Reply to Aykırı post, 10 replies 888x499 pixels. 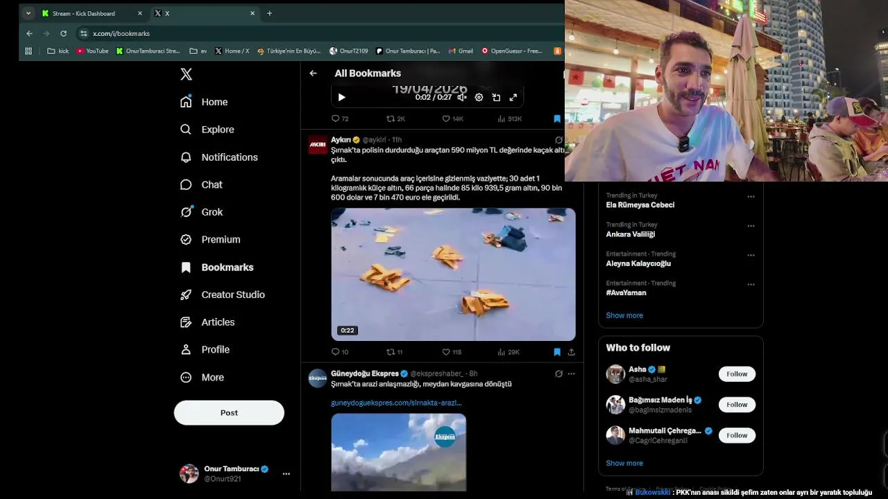(x=340, y=352)
